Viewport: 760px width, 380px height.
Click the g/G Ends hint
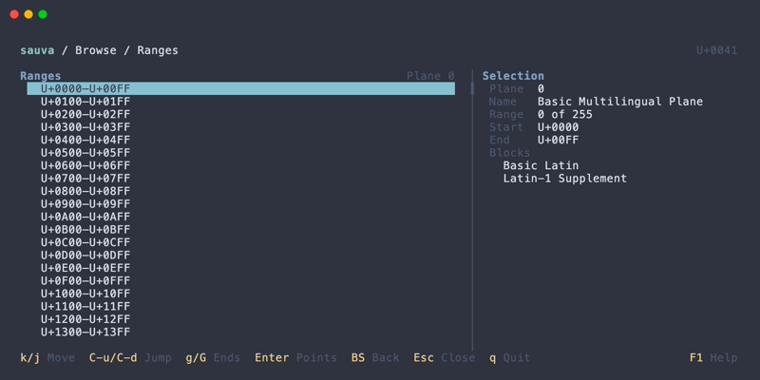[213, 358]
